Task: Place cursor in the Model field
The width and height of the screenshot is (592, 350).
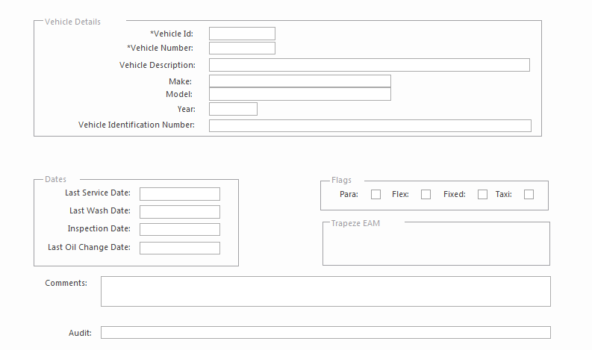Action: pos(299,94)
